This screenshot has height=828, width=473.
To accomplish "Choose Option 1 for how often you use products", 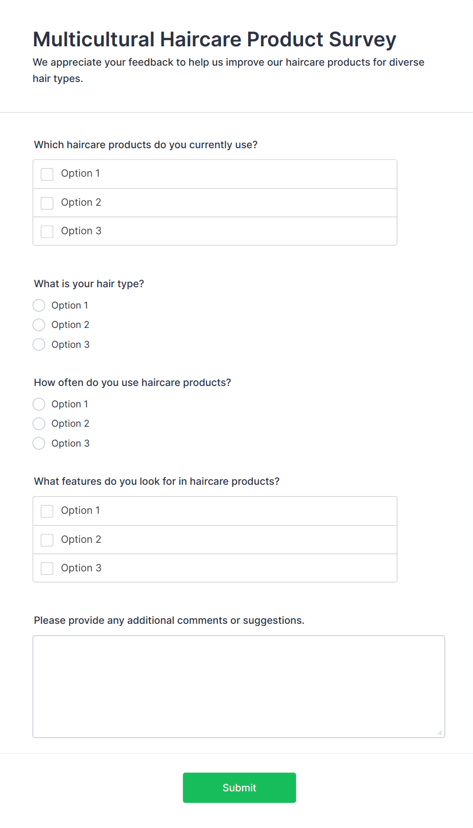I will point(39,404).
